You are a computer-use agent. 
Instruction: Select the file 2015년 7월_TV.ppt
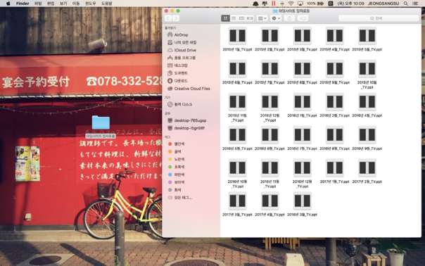269,72
